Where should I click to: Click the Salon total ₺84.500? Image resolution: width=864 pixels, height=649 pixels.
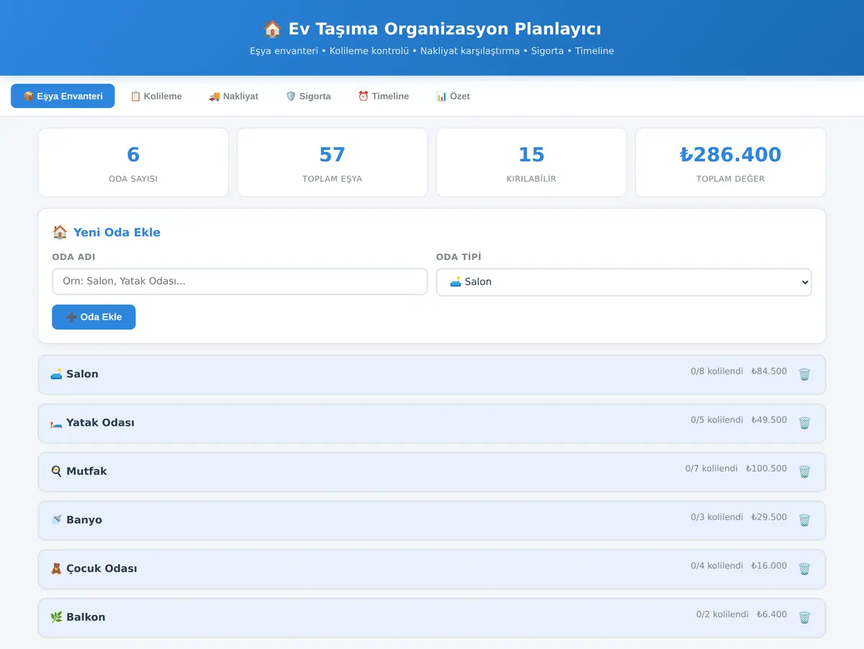click(x=769, y=372)
